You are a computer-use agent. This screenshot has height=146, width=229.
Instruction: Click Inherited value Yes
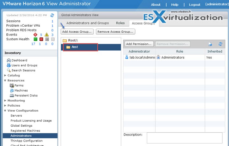point(209,57)
